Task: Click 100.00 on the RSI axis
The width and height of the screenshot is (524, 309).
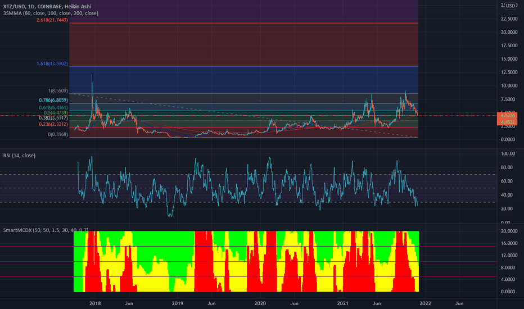Action: (508, 154)
